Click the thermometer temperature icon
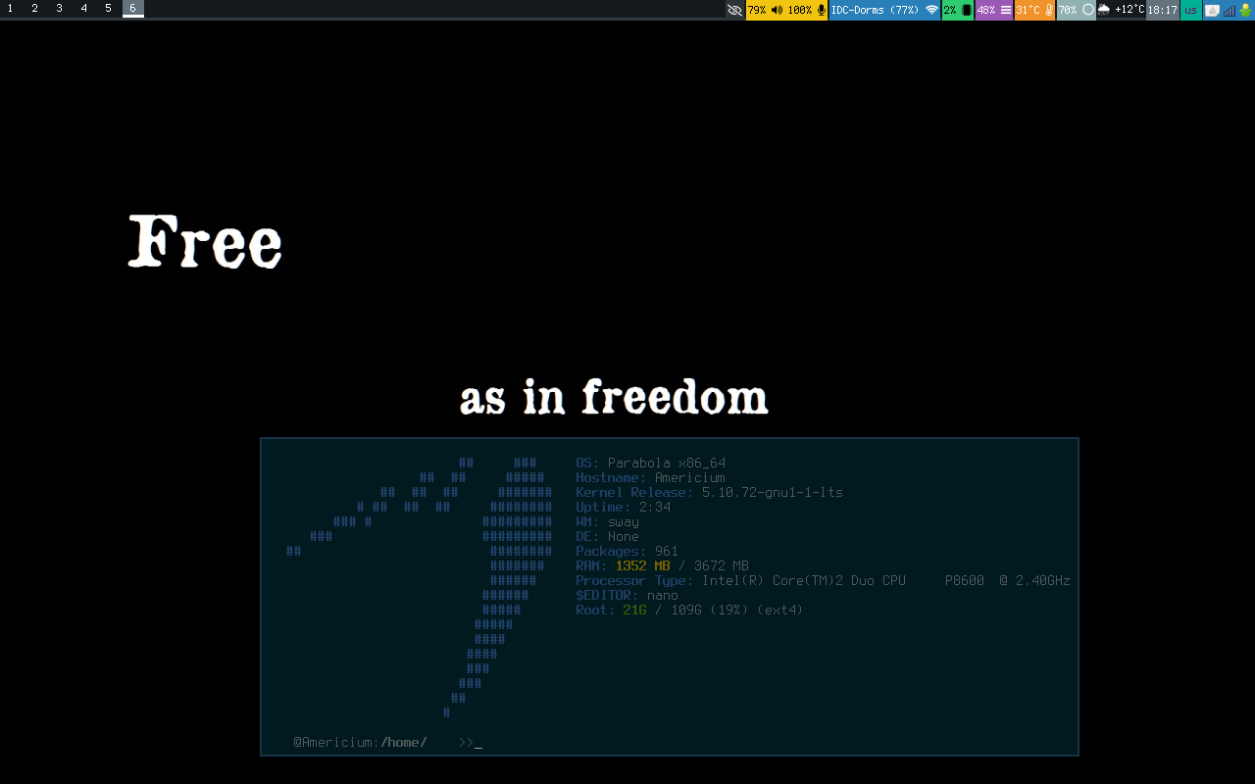 pos(1049,10)
